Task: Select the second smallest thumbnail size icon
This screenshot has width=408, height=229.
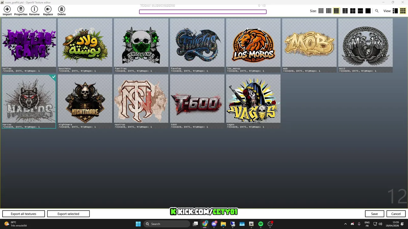Action: [329, 11]
